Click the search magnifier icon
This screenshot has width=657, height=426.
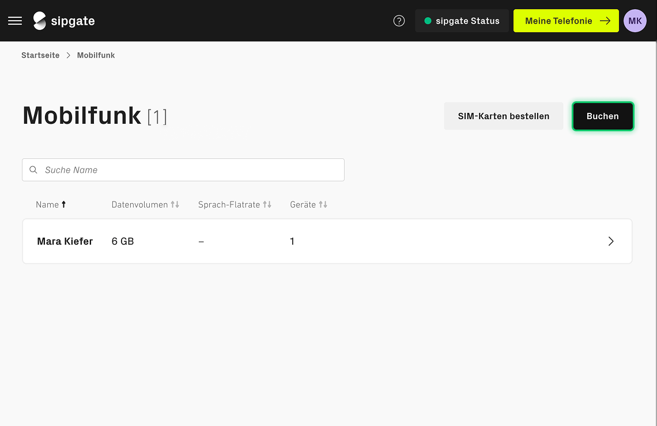tap(33, 170)
